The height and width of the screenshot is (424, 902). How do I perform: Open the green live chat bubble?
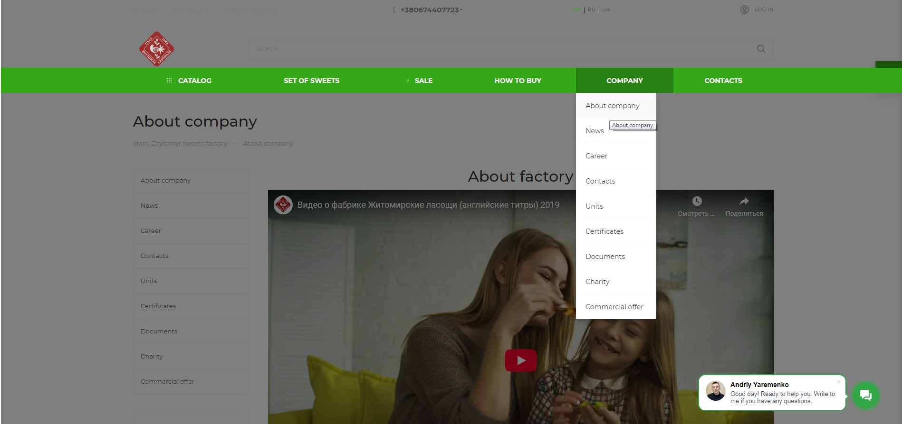pyautogui.click(x=865, y=395)
